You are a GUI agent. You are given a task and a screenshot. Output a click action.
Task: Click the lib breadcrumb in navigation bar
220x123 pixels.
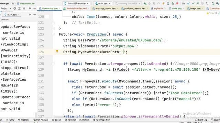(13, 3)
